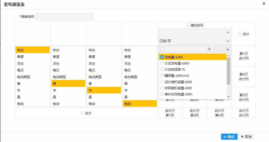This screenshot has width=269, height=142.
Task: Toggle the select-all checkbox beside the search box
Action: click(162, 49)
